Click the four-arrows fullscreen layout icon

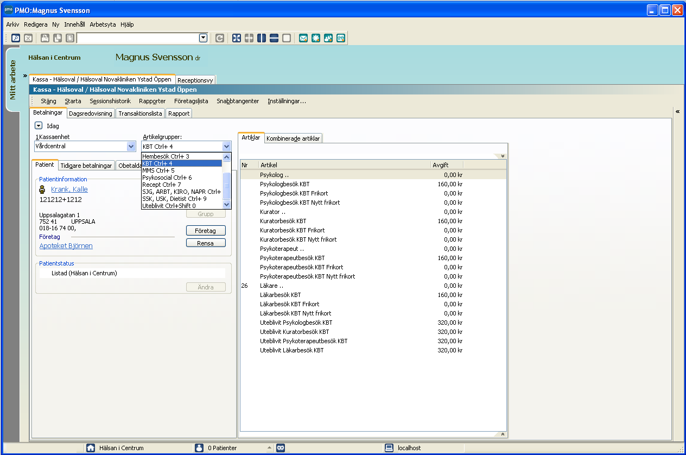237,38
